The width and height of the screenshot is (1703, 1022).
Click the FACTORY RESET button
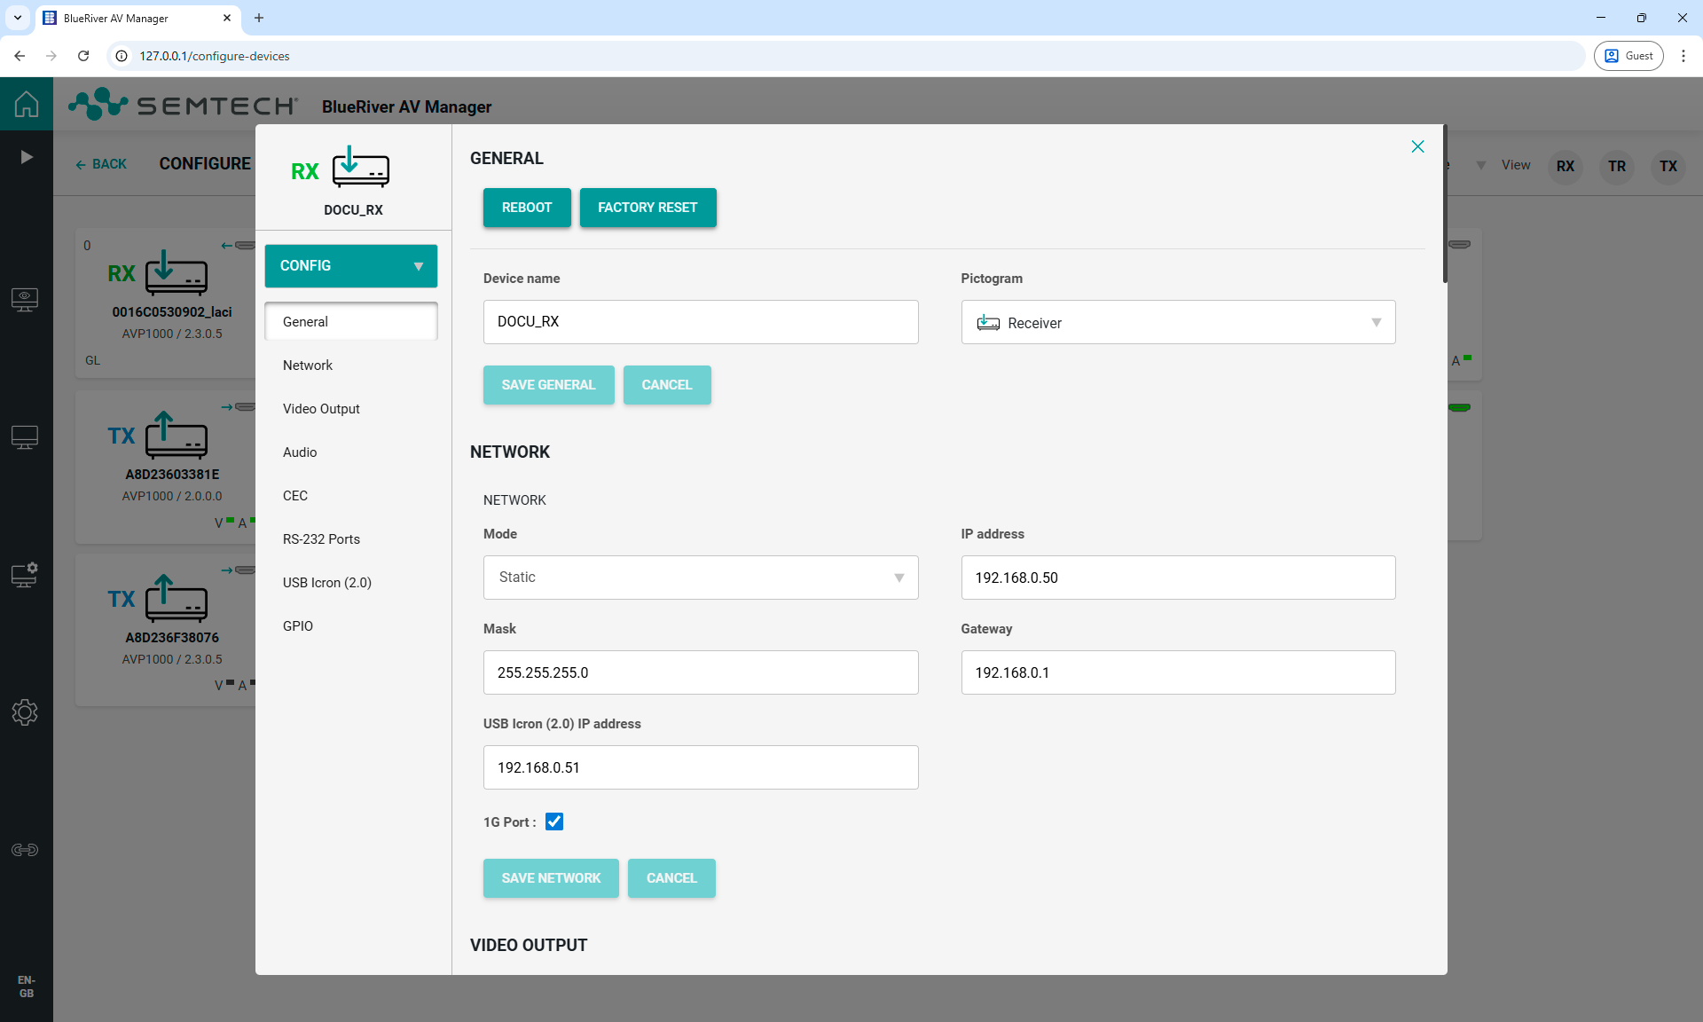647,208
